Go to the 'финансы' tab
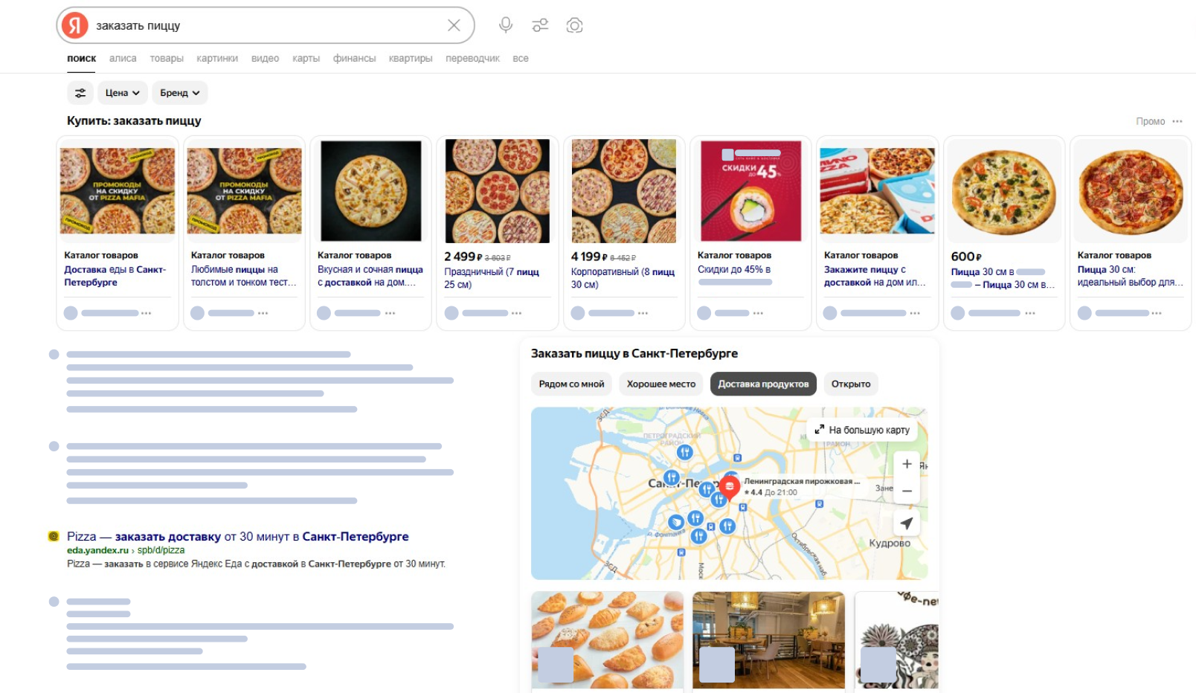The width and height of the screenshot is (1196, 693). pyautogui.click(x=354, y=59)
